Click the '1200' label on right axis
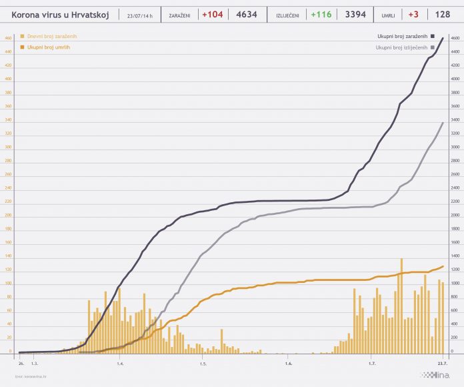464x387 pixels. (455, 270)
